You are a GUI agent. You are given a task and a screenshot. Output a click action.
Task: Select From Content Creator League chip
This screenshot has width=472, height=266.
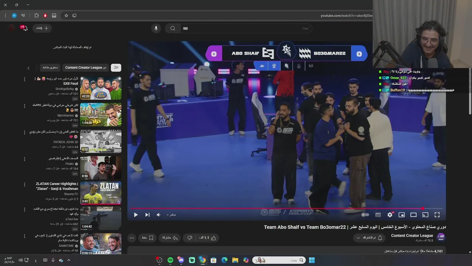[86, 68]
